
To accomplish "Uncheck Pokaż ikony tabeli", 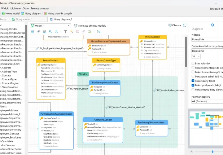I will (x=193, y=81).
